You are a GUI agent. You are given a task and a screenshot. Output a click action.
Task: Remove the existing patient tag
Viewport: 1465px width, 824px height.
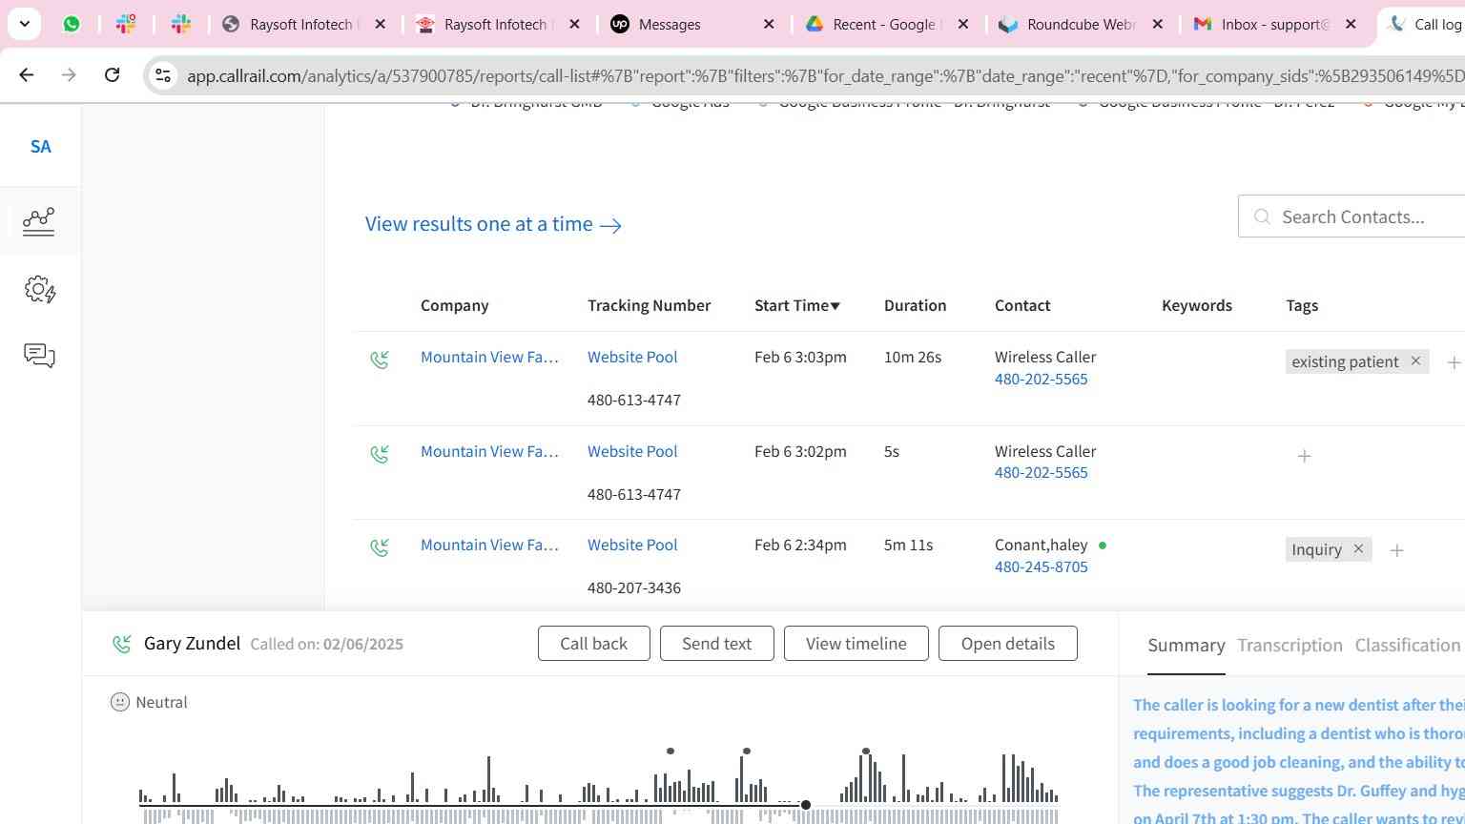coord(1415,360)
